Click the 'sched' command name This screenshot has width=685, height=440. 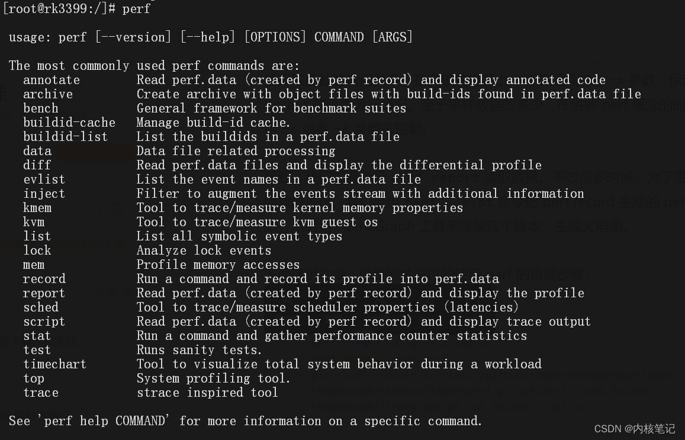click(41, 307)
